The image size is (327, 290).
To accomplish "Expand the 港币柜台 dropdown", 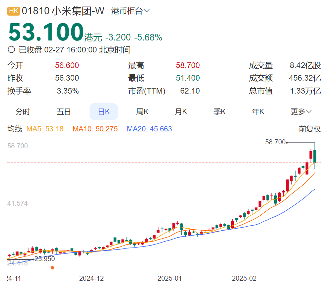I will pyautogui.click(x=130, y=11).
